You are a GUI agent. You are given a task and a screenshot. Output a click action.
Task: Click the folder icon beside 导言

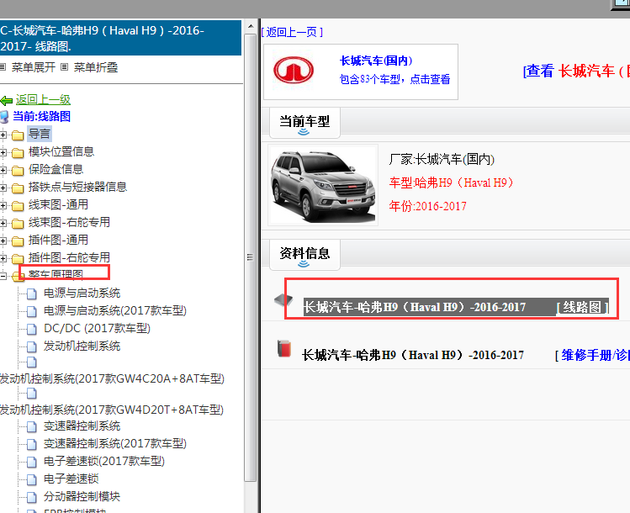point(18,135)
